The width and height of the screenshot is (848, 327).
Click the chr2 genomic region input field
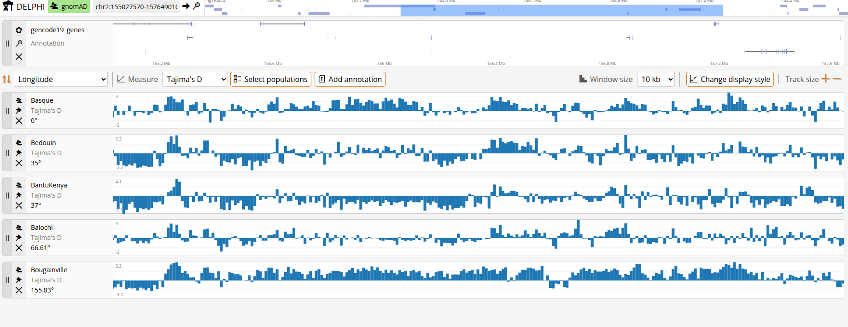click(x=136, y=6)
